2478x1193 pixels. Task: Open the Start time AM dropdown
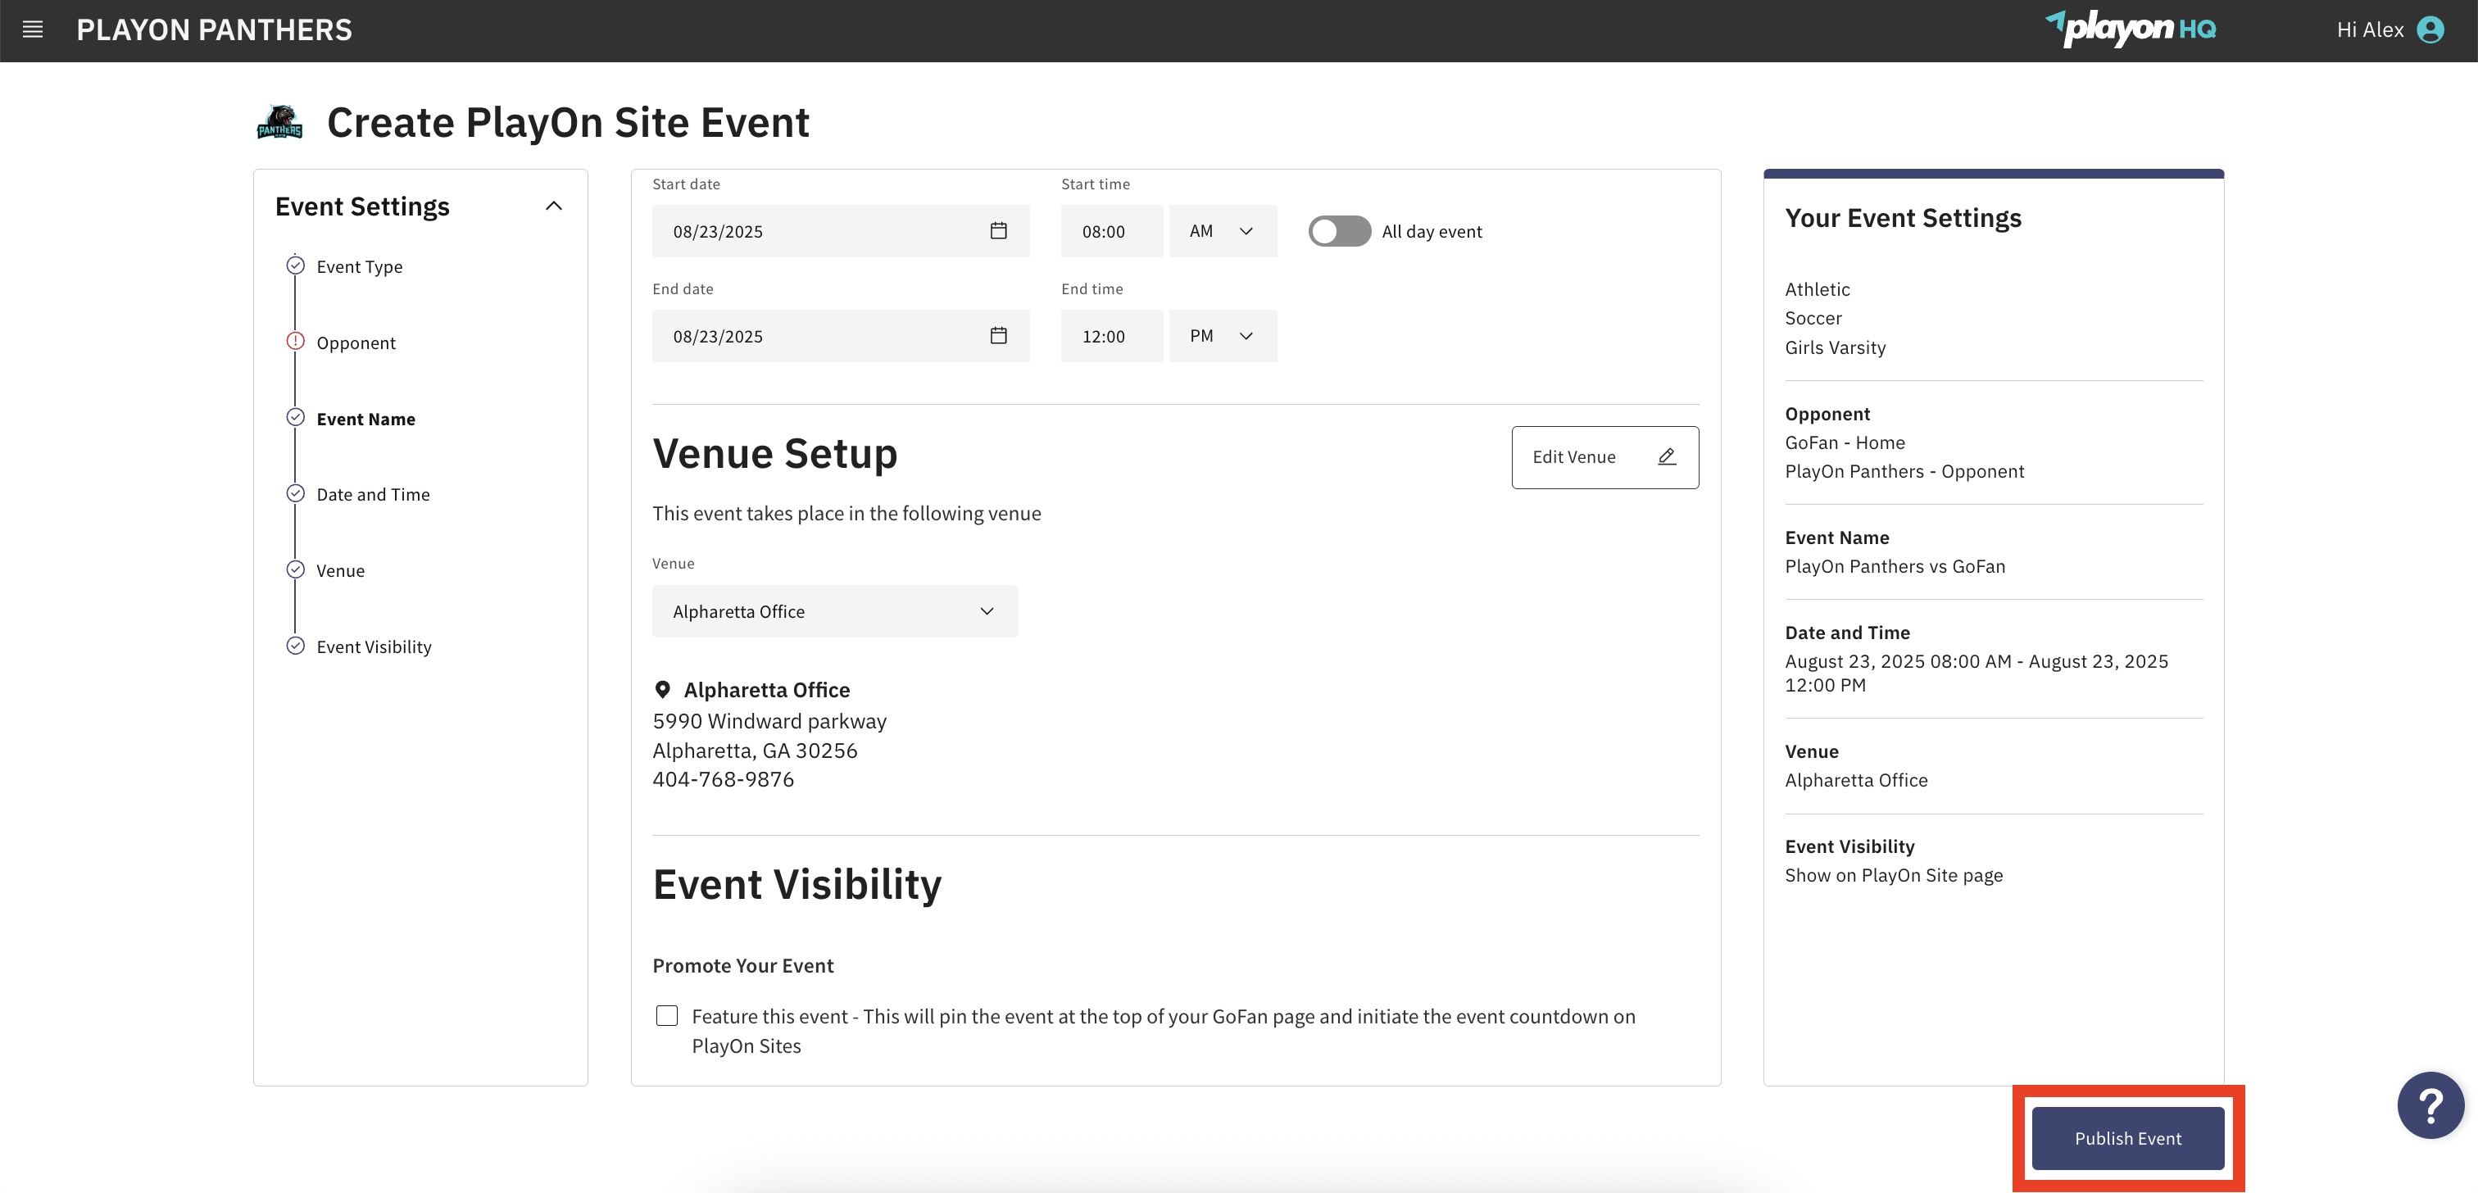pos(1223,231)
